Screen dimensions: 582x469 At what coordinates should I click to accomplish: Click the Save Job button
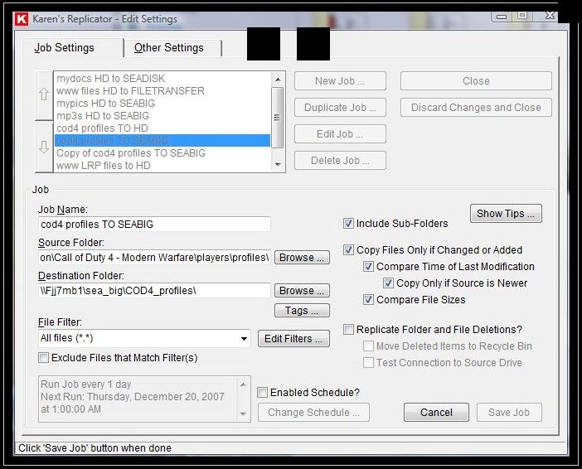[x=509, y=413]
